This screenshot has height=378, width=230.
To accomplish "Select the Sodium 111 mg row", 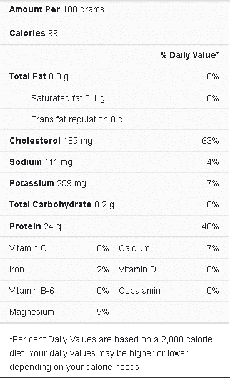I will pyautogui.click(x=114, y=162).
